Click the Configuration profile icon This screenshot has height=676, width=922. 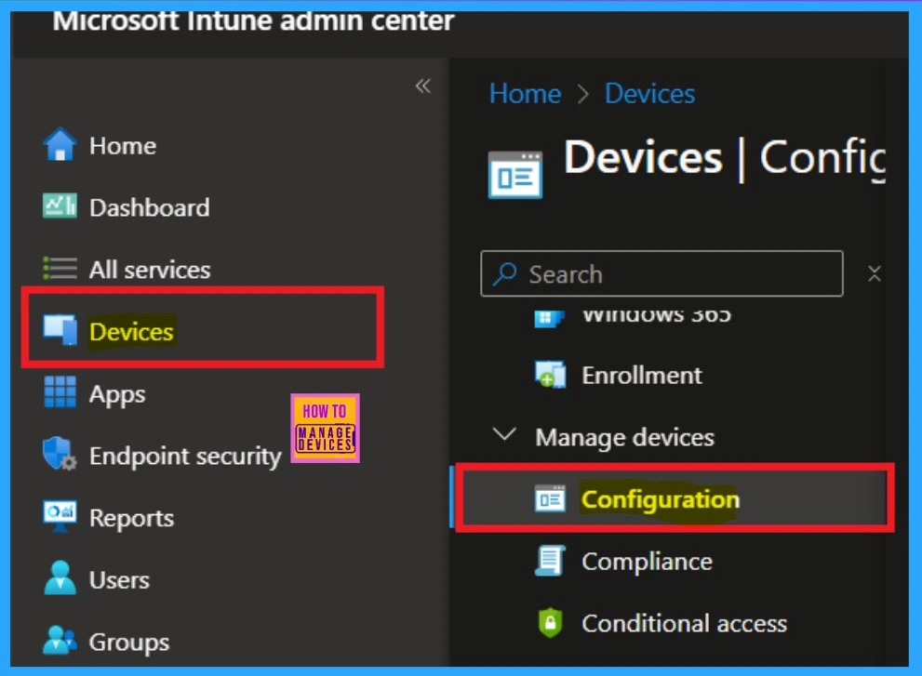pos(550,499)
